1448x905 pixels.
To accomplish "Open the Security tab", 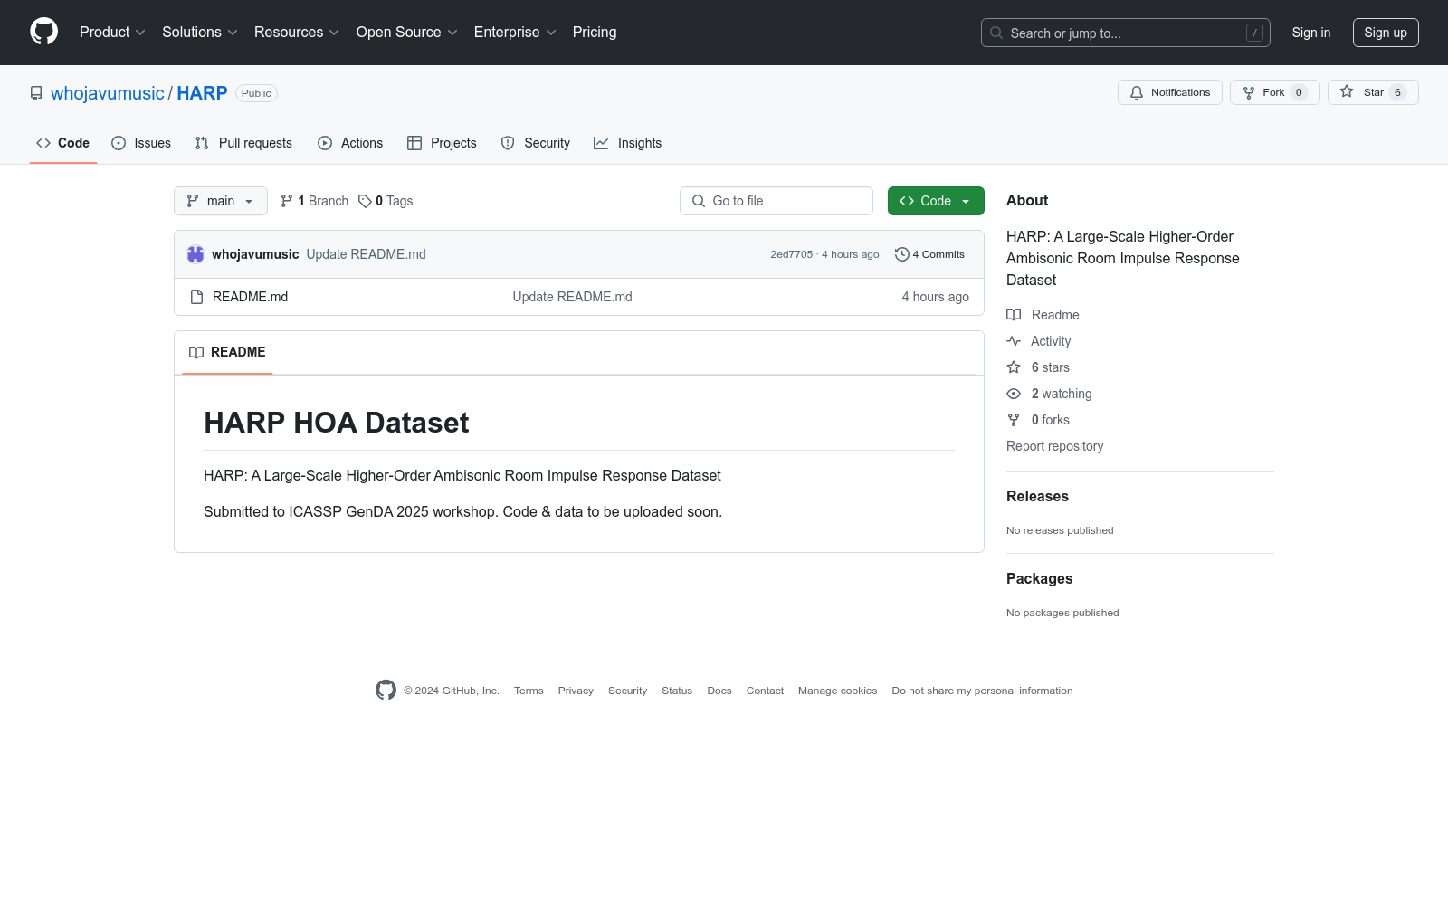I will coord(536,143).
